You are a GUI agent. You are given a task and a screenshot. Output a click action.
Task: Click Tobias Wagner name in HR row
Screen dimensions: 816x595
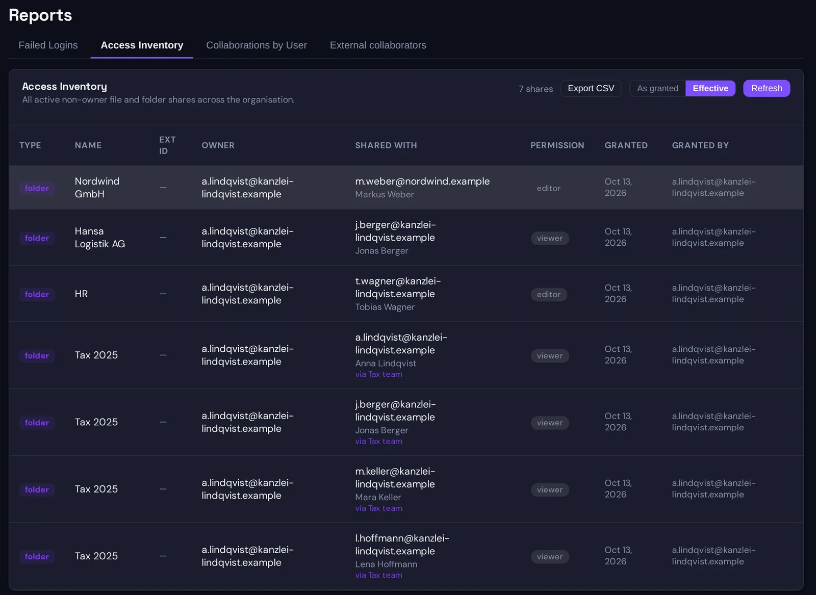click(385, 307)
